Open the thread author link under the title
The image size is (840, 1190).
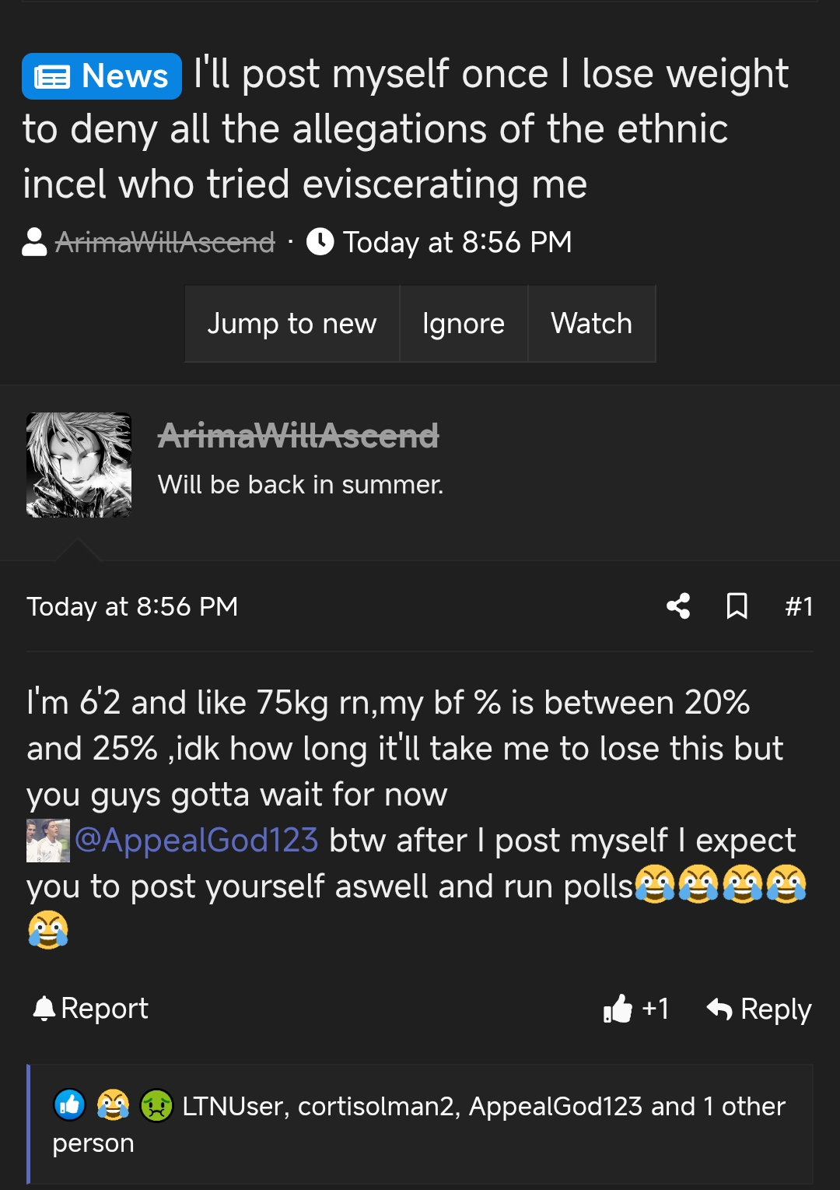click(165, 243)
